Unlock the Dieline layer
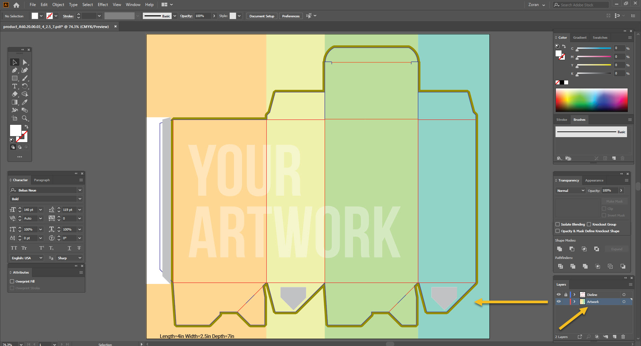The image size is (641, 346). tap(566, 295)
